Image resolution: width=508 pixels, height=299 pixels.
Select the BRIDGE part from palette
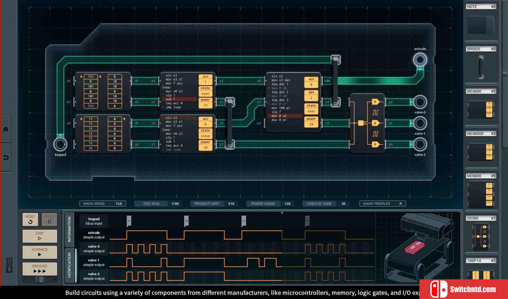click(481, 67)
